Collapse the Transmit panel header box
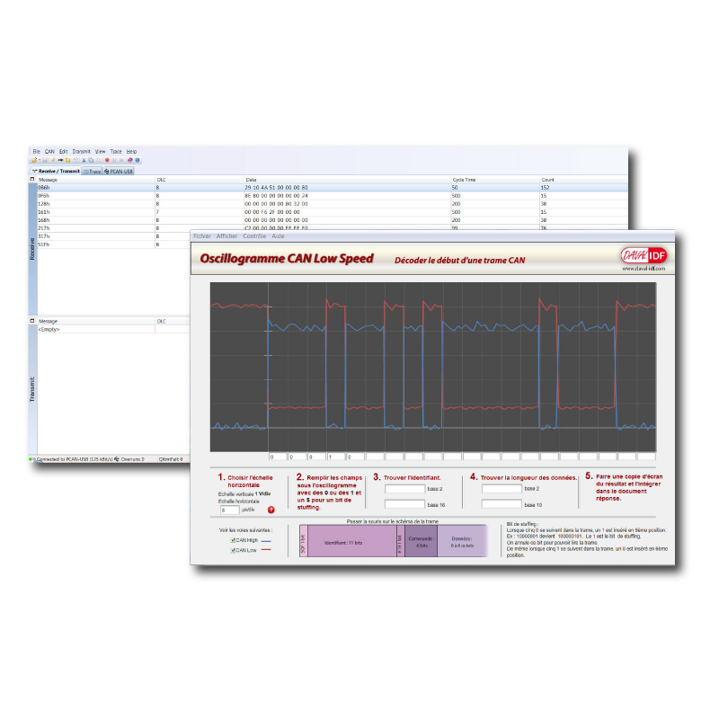 click(x=32, y=321)
